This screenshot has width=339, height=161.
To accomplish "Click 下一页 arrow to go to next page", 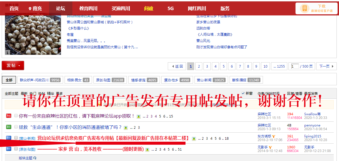I will [326, 66].
